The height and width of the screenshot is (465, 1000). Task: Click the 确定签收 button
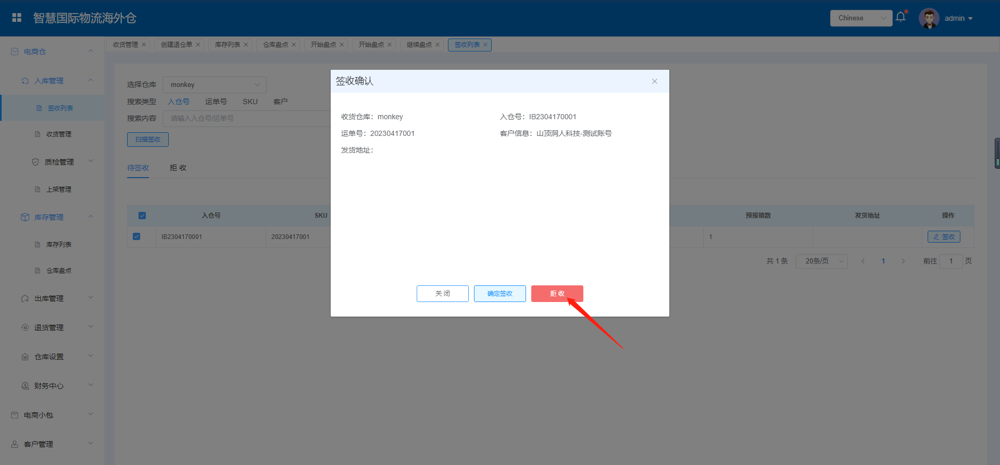click(499, 294)
